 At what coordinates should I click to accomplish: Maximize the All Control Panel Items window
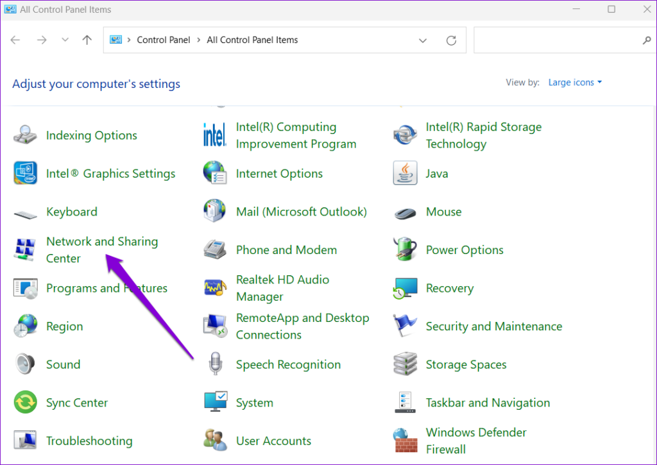[x=611, y=9]
